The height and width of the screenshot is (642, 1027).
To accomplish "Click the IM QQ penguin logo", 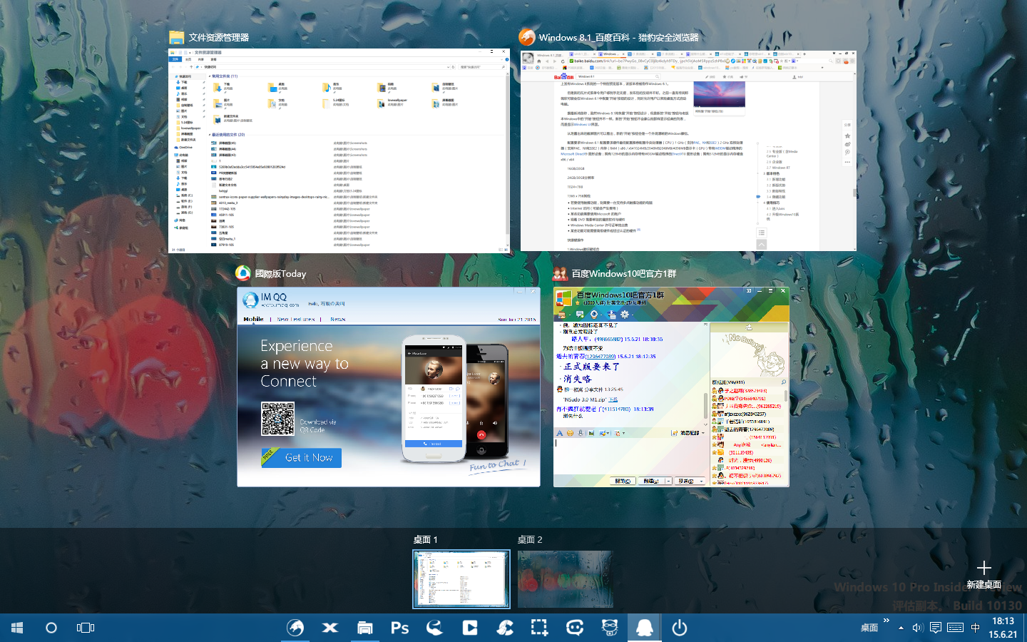I will point(250,300).
